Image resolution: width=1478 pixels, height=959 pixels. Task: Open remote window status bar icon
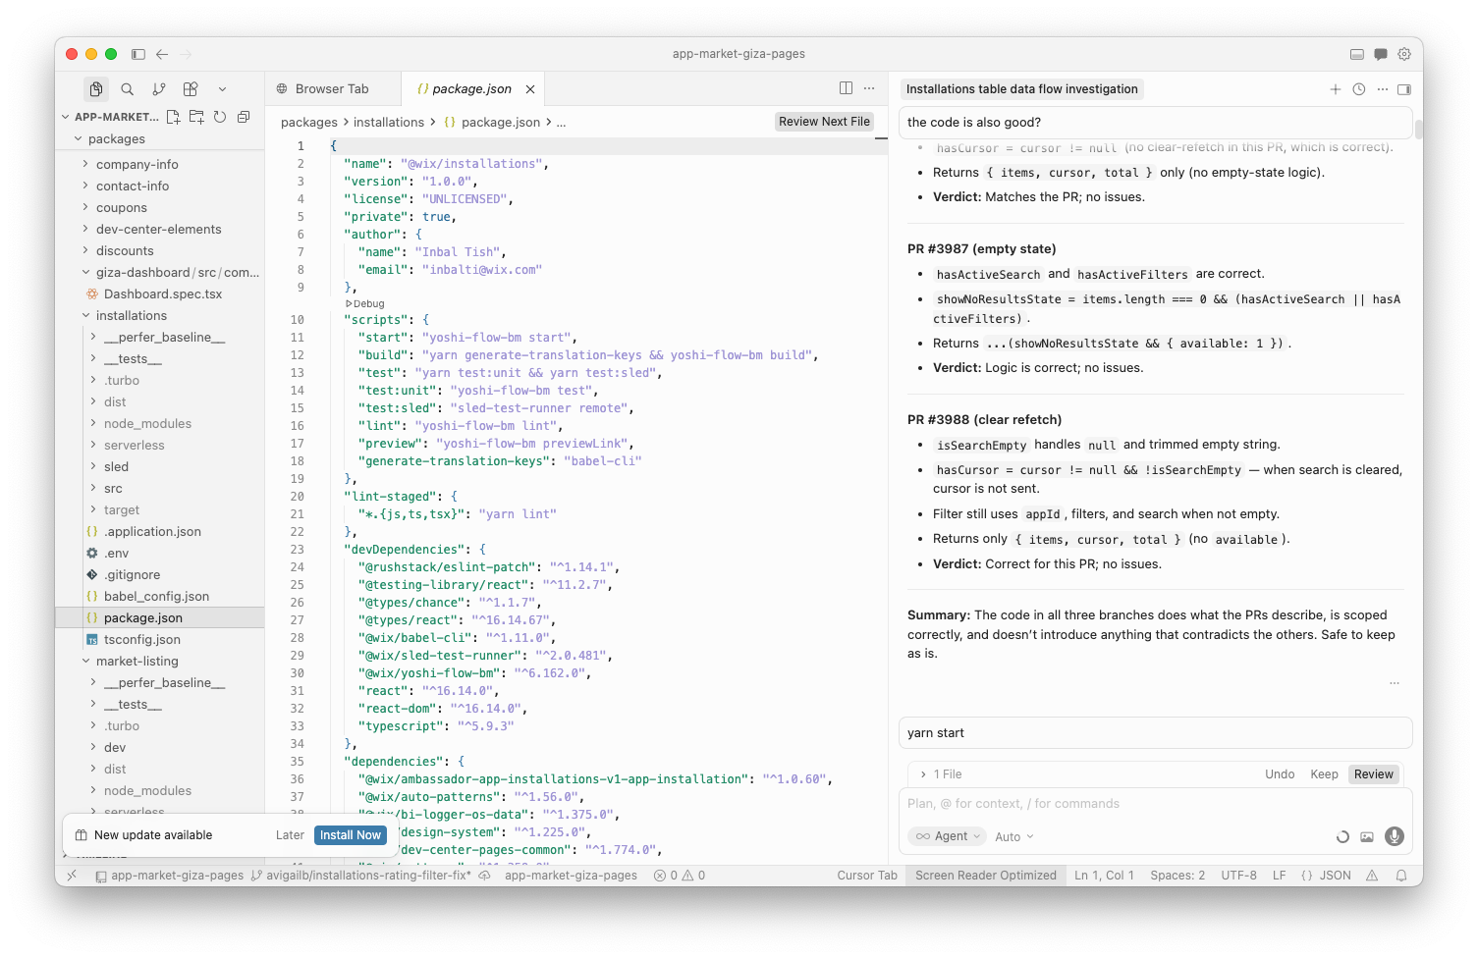(72, 876)
